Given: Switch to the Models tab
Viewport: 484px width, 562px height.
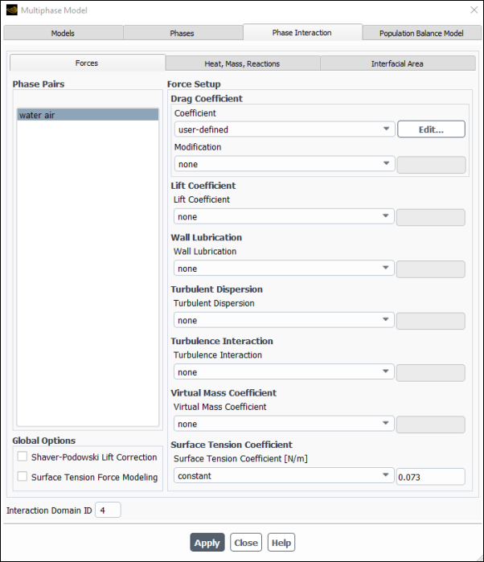Looking at the screenshot, I should 63,33.
